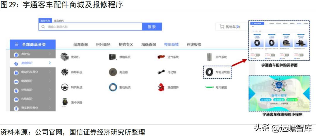Image resolution: width=316 pixels, height=136 pixels.
Task: Switch to the 商品名称 search tab
Action: click(45, 21)
